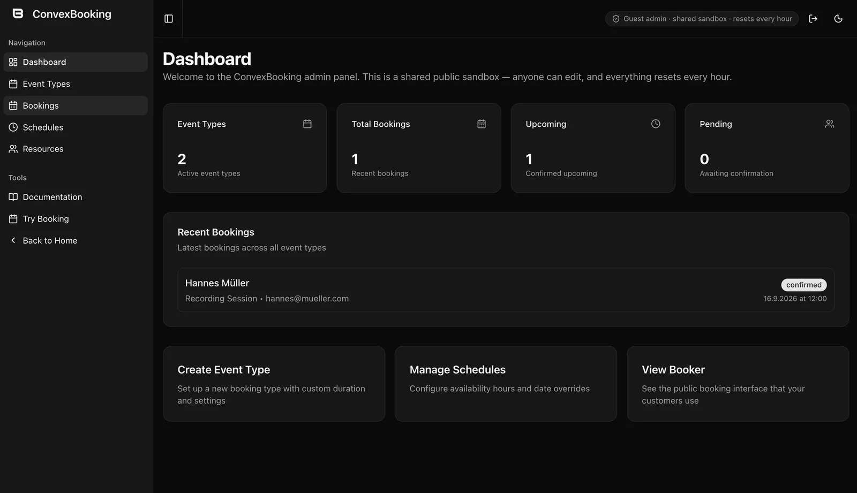The width and height of the screenshot is (857, 493).
Task: Navigate to Schedules
Action: click(76, 127)
